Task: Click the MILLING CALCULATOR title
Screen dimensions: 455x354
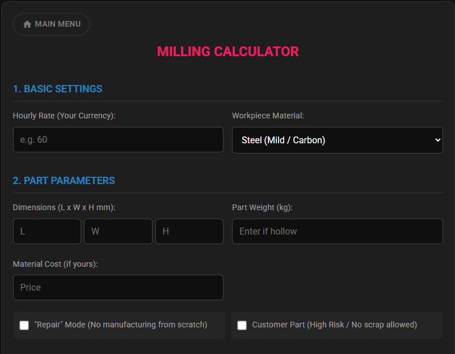Action: pos(227,52)
